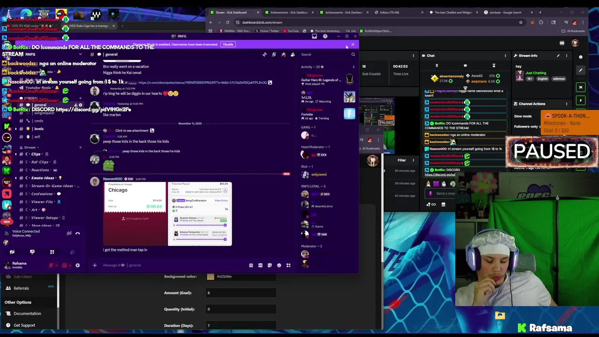Open the gift icon in Discord message bar
This screenshot has width=599, height=337.
pos(251,265)
